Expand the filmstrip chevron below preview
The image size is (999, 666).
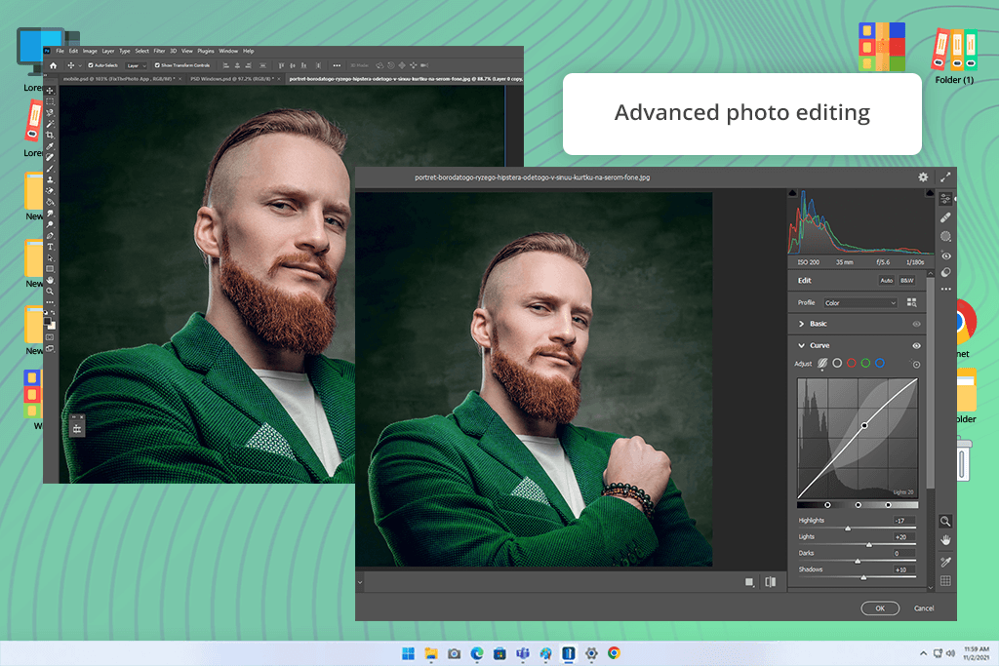[360, 582]
